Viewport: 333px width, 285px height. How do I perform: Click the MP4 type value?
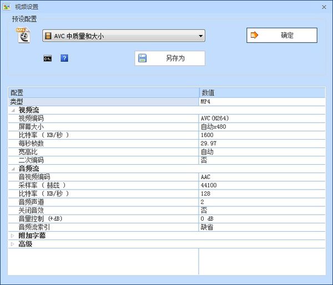pos(205,101)
